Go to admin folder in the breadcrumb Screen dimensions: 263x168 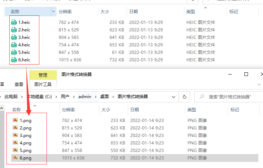pyautogui.click(x=85, y=97)
